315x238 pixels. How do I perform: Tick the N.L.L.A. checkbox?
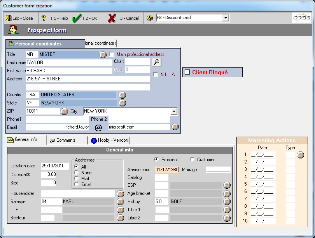click(x=156, y=75)
